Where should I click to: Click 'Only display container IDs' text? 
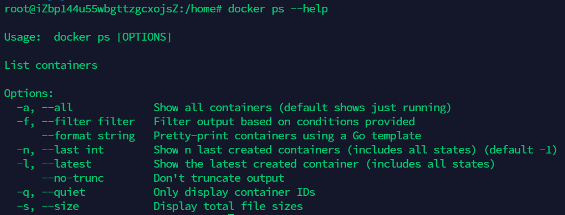234,192
